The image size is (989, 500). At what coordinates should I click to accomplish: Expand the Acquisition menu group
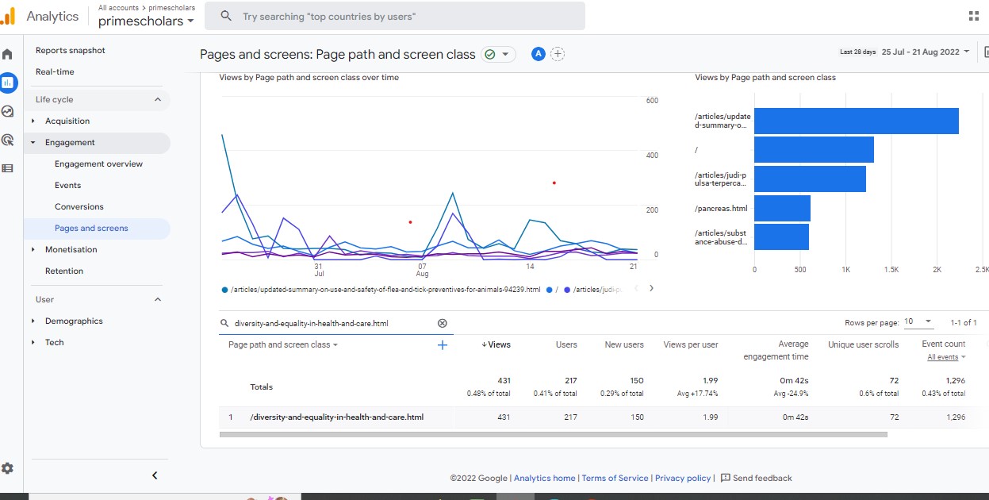pyautogui.click(x=33, y=121)
